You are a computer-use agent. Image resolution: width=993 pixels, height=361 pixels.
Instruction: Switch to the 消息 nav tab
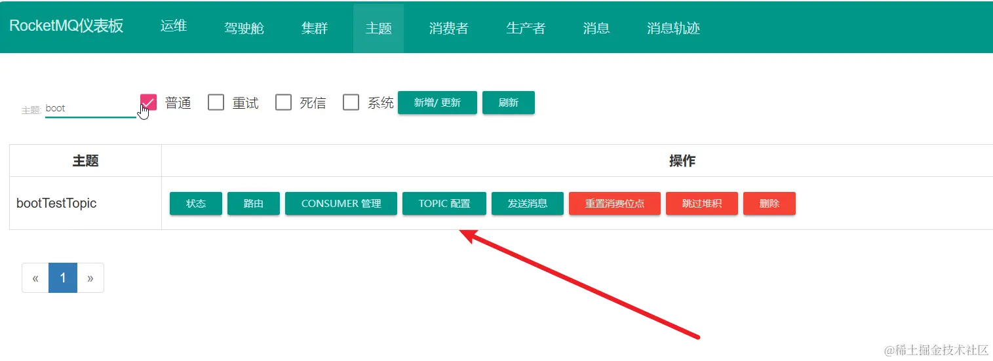[x=596, y=28]
